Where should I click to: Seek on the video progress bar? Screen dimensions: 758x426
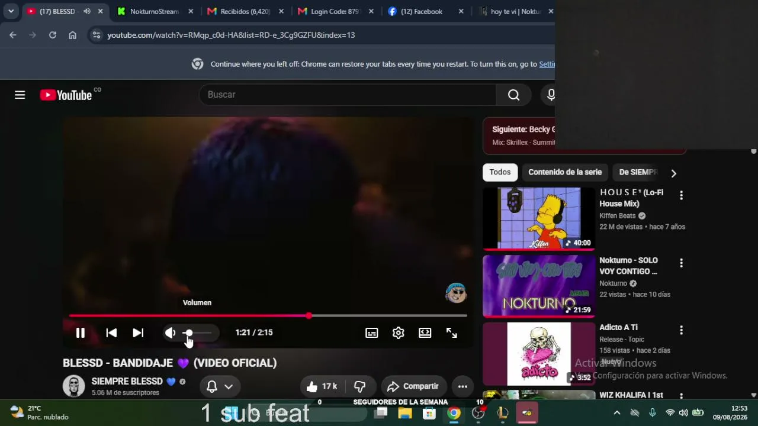click(x=268, y=315)
